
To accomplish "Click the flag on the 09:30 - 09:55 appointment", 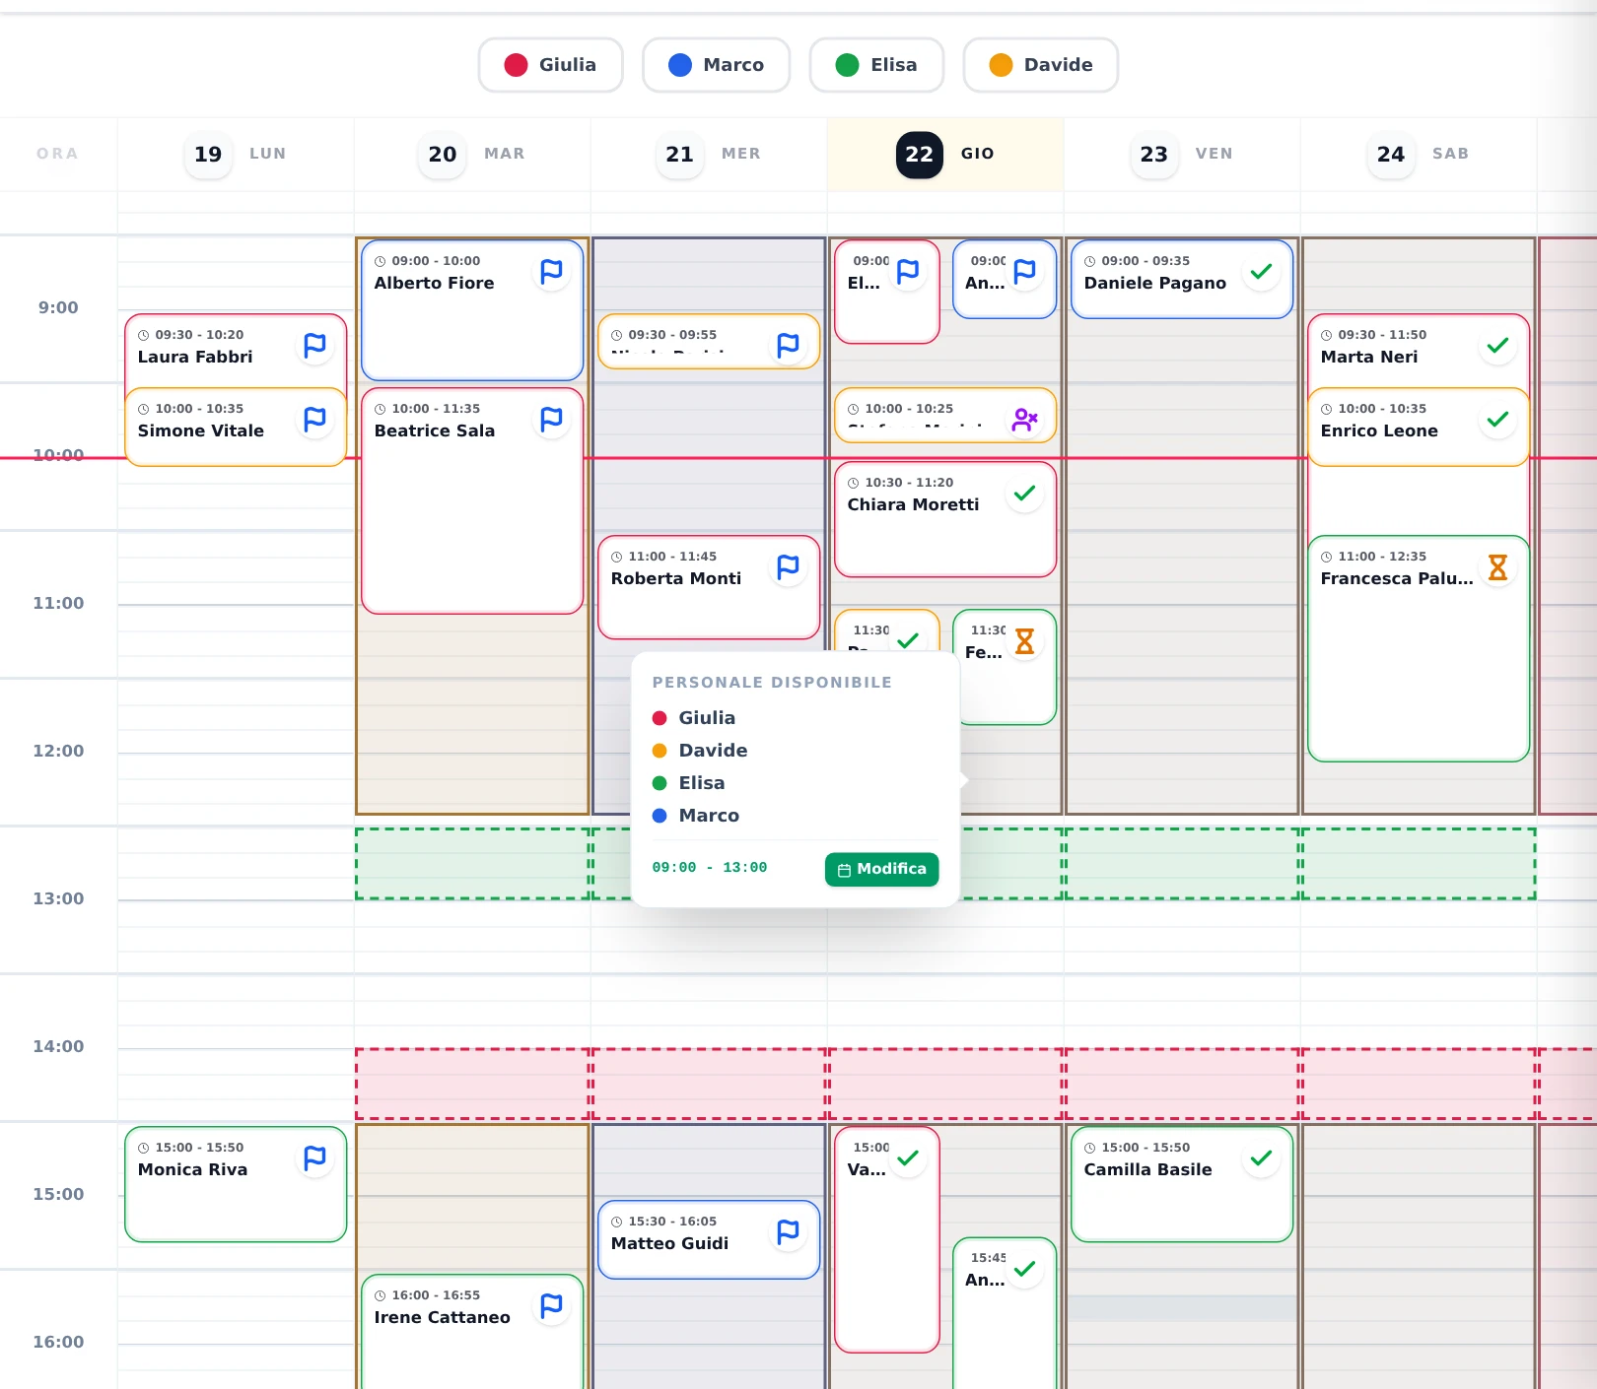I will pyautogui.click(x=788, y=346).
